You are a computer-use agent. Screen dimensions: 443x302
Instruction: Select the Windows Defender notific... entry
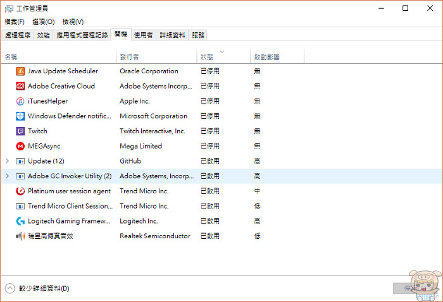click(70, 116)
